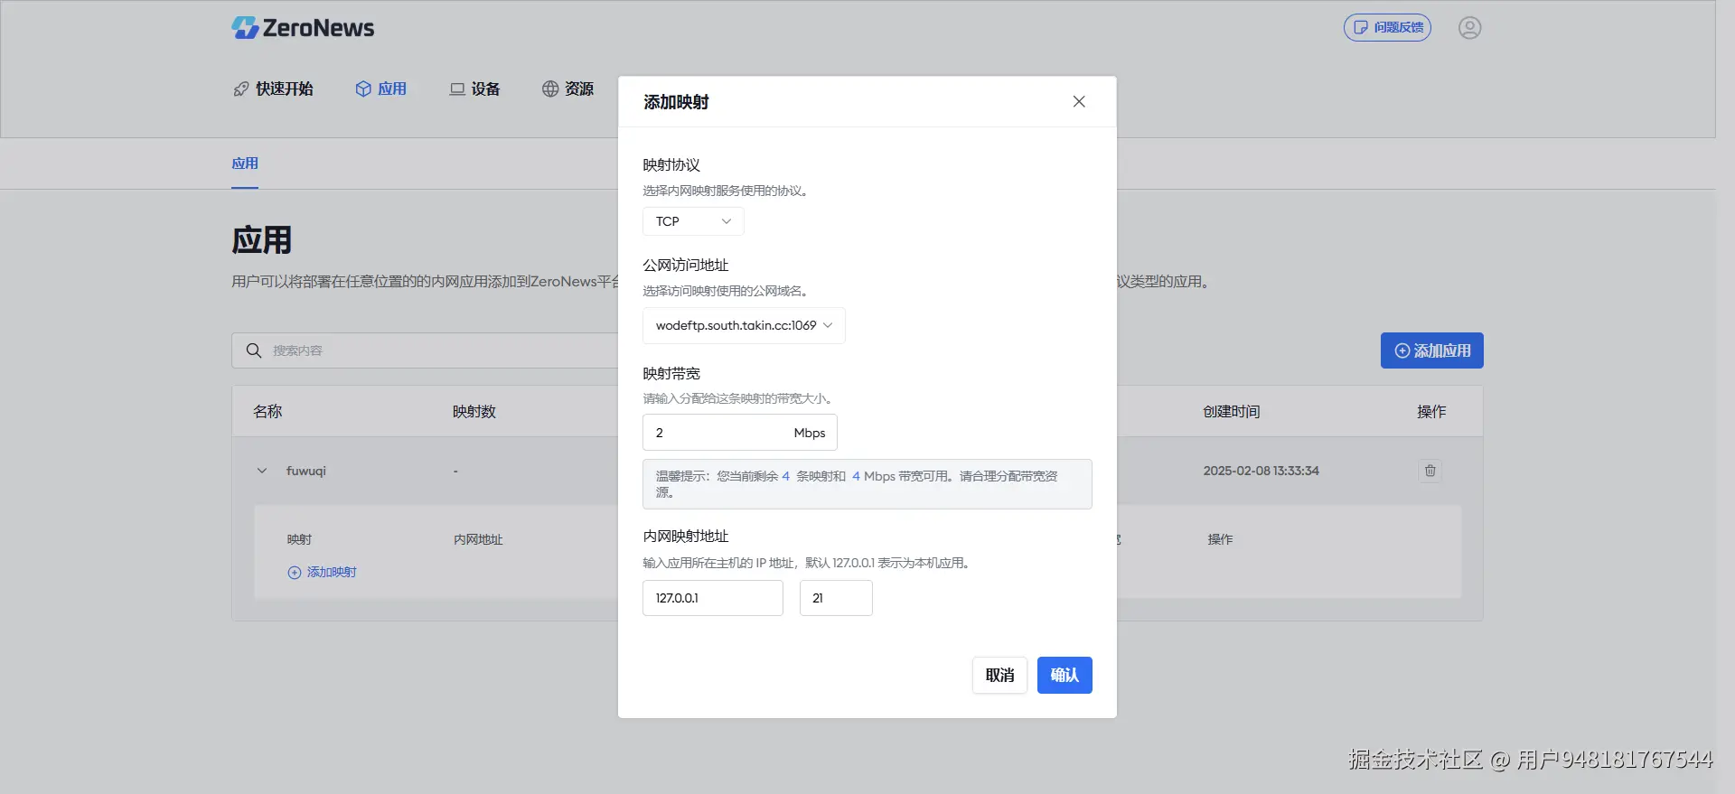Screen dimensions: 1735x794
Task: Click the bandwidth Mbps input field
Action: [x=740, y=433]
